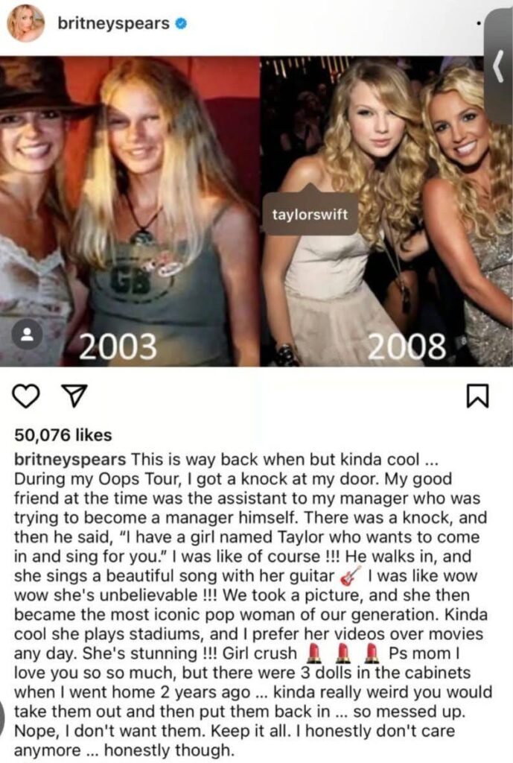Like the post with the heart icon
513x763 pixels.
point(26,396)
